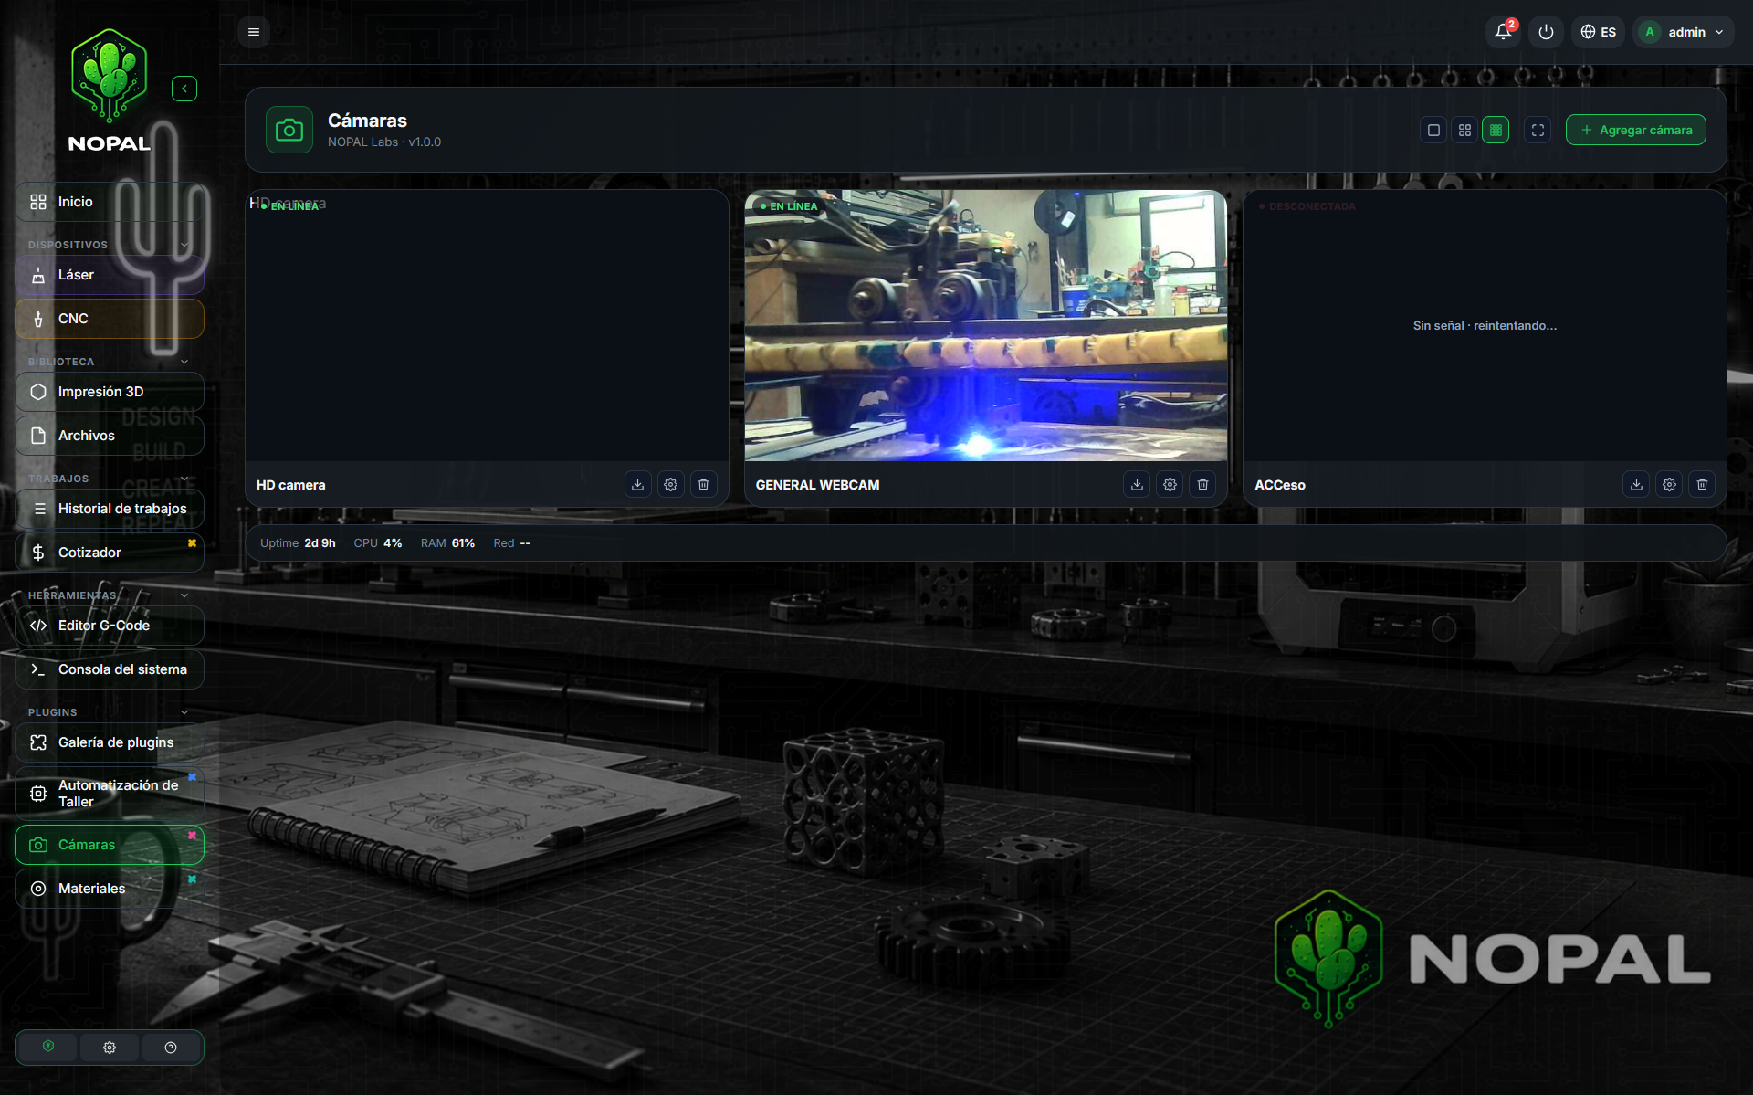
Task: Click the power button in the top bar
Action: [1546, 32]
